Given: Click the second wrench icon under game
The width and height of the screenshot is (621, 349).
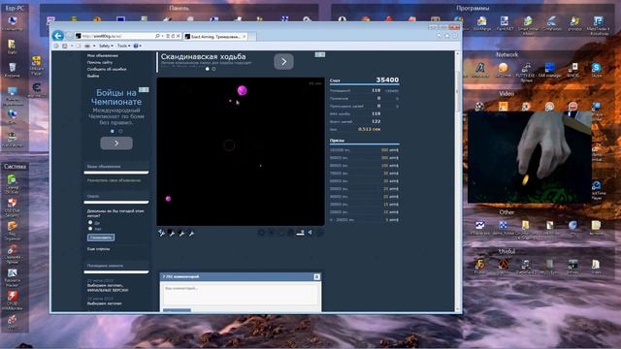Looking at the screenshot, I should [x=172, y=233].
